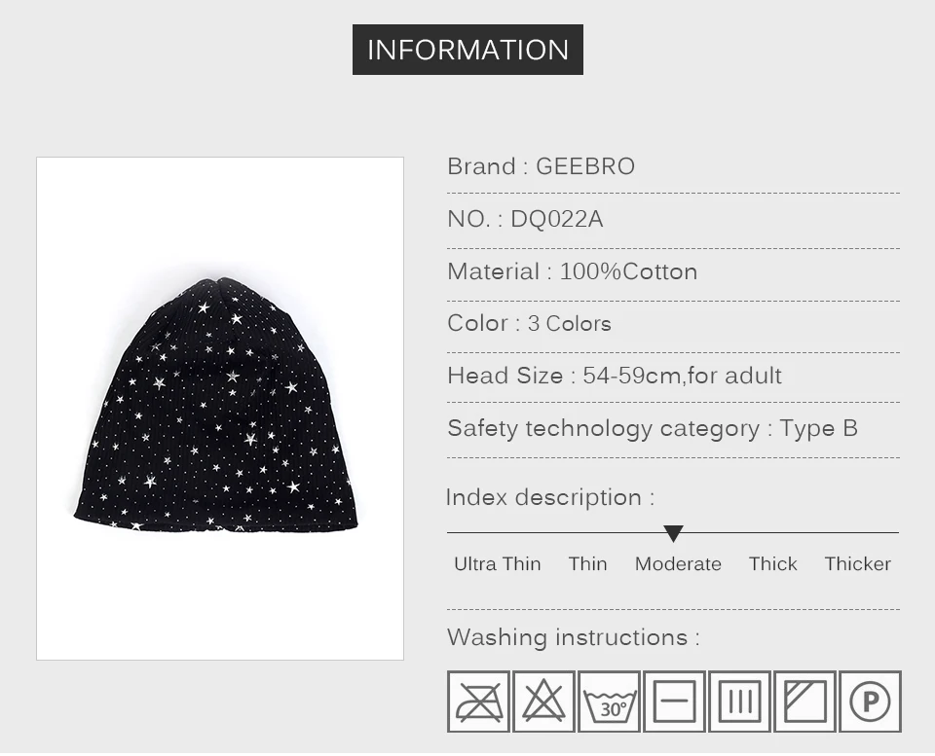Click the dry-flat horizontal line icon

[x=674, y=702]
